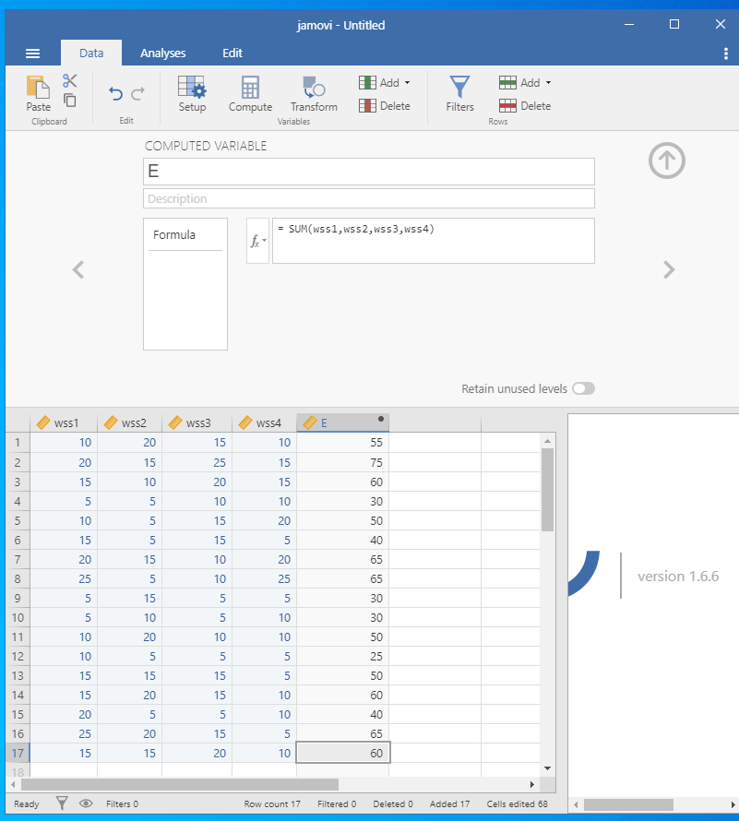Toggle the status bar eye visibility icon
Viewport: 739px width, 821px height.
(x=86, y=803)
